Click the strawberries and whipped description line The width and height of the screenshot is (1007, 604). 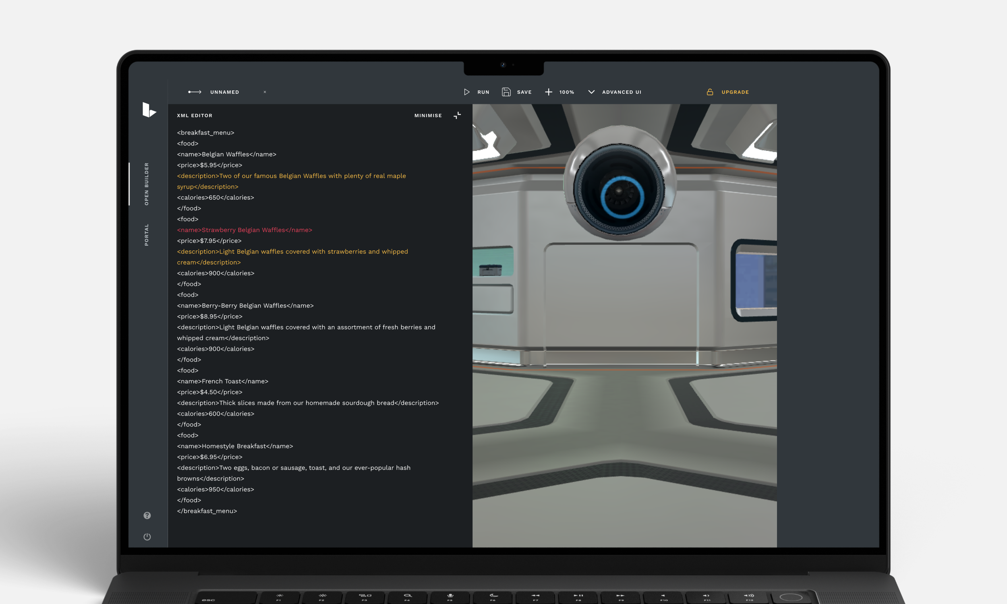pyautogui.click(x=292, y=257)
